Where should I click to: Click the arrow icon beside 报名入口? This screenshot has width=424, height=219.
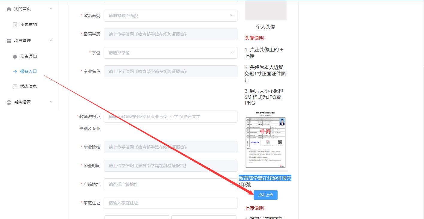pyautogui.click(x=15, y=72)
